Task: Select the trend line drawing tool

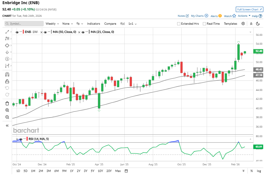Action: click(x=7, y=32)
